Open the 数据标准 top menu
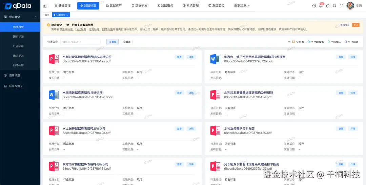Screen dimensions: 366x185 [88, 6]
